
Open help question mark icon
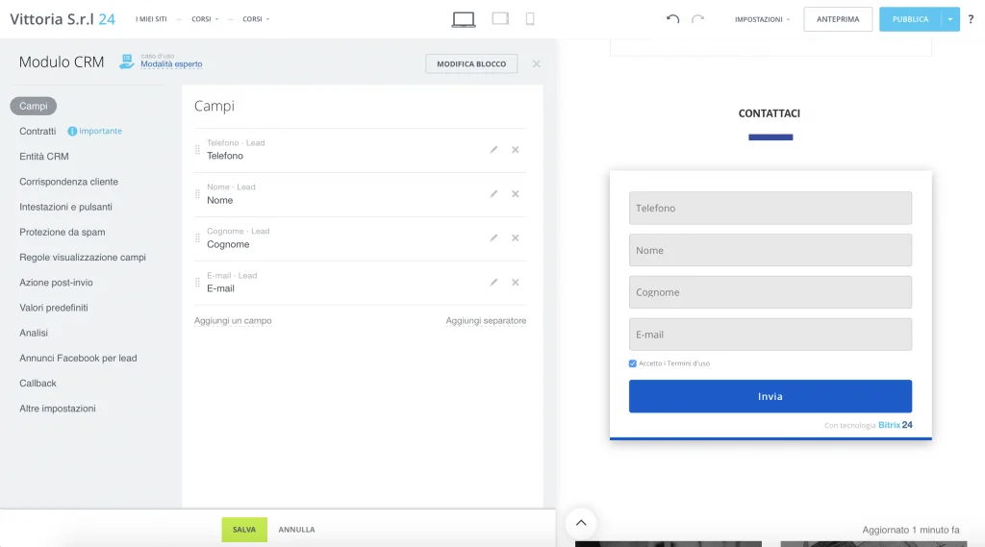click(971, 19)
